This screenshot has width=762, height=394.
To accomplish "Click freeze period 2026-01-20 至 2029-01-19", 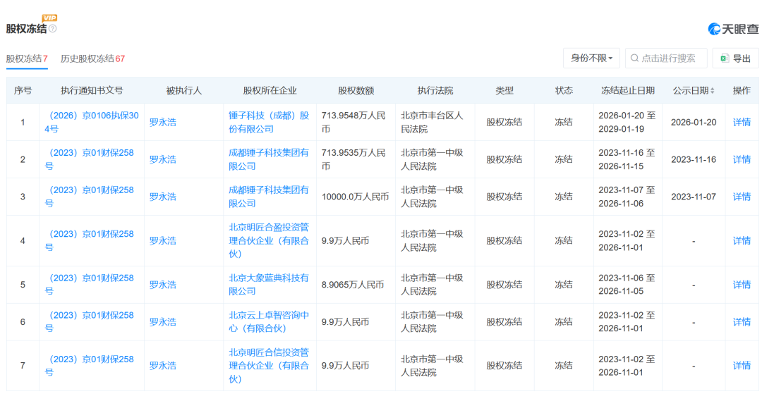I will (x=628, y=122).
